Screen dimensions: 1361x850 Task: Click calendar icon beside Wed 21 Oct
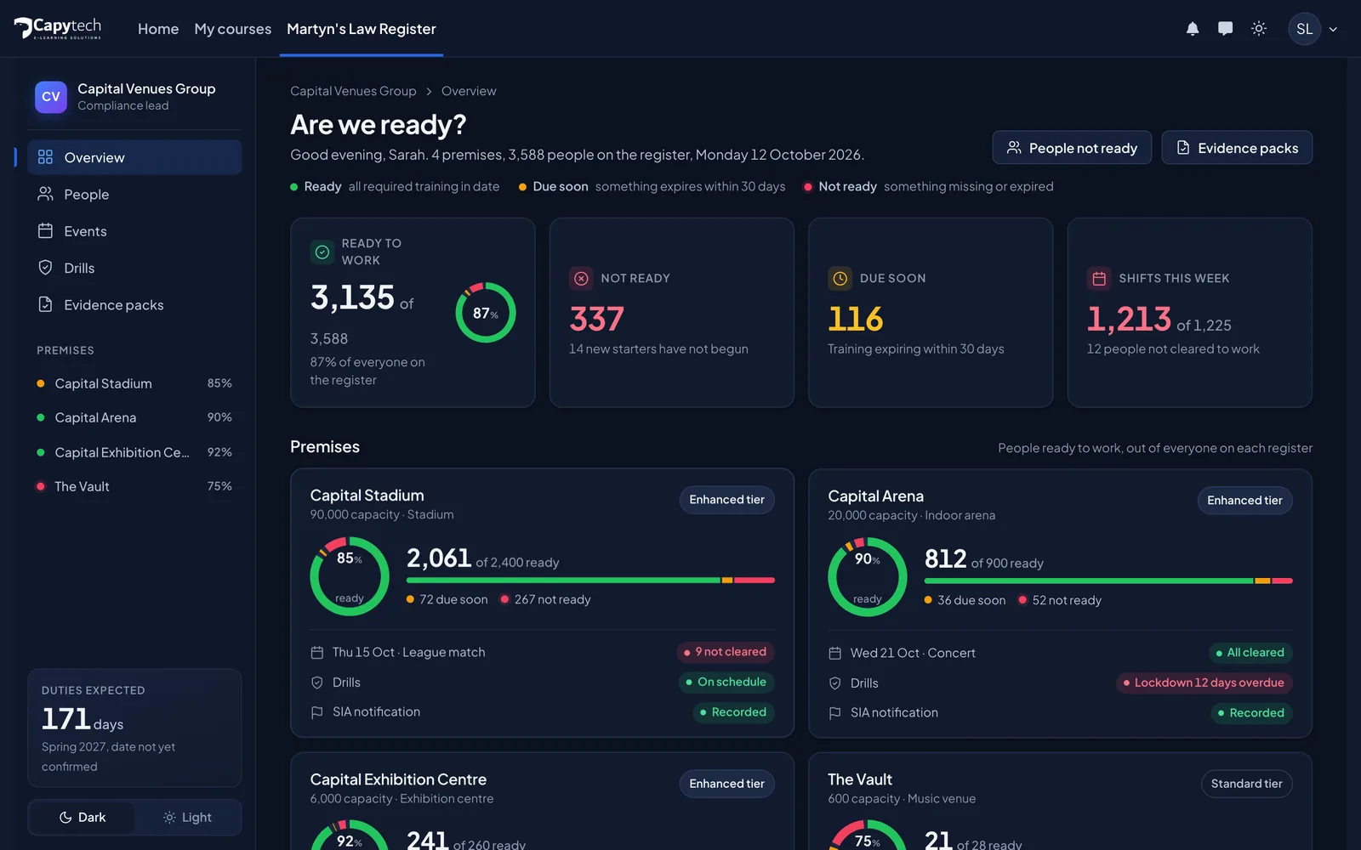click(835, 654)
